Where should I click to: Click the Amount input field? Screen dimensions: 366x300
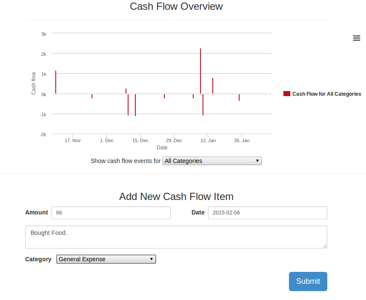click(111, 213)
